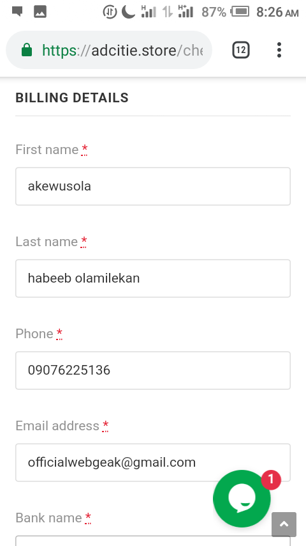Edit the First name field containing akewusola
This screenshot has width=306, height=546.
coord(153,186)
